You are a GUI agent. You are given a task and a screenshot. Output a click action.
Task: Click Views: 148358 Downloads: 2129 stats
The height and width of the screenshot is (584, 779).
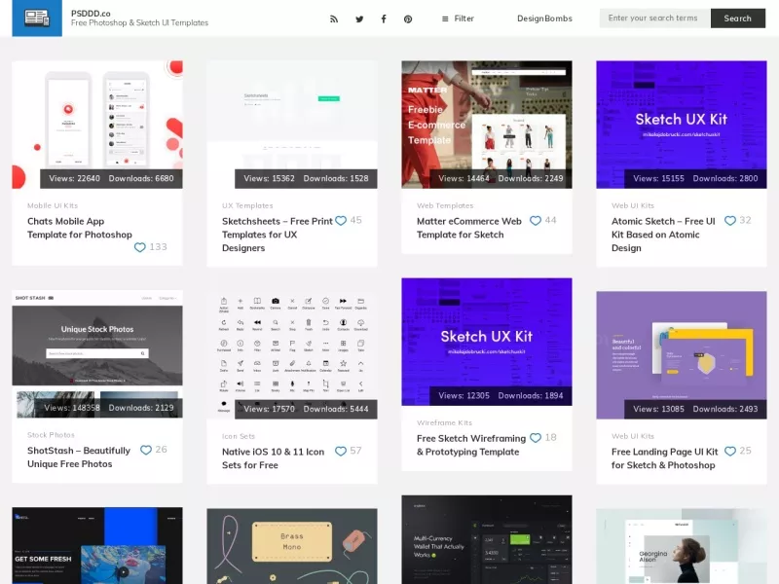point(109,408)
